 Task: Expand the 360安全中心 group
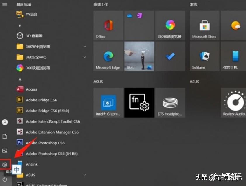(84, 57)
